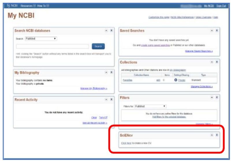This screenshot has height=161, width=231.
Task: Click Clear in Recent Activity
Action: point(94,118)
